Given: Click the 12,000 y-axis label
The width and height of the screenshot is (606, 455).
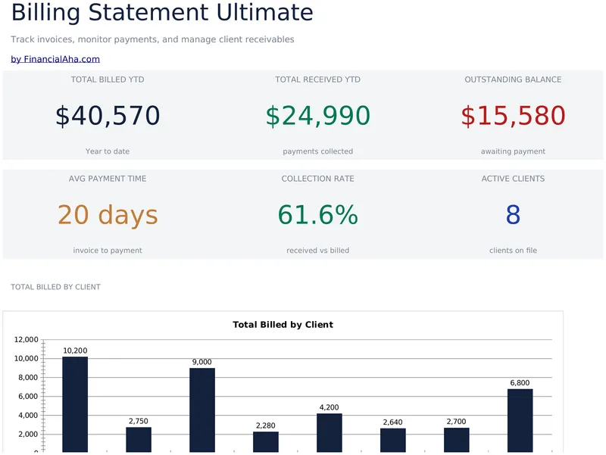Looking at the screenshot, I should pyautogui.click(x=27, y=339).
